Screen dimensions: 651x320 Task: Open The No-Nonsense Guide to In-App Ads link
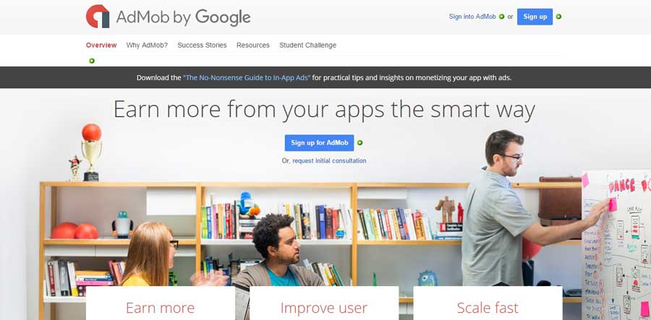coord(247,77)
